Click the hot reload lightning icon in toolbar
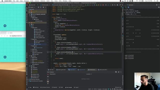The width and height of the screenshot is (160, 90). point(98,5)
